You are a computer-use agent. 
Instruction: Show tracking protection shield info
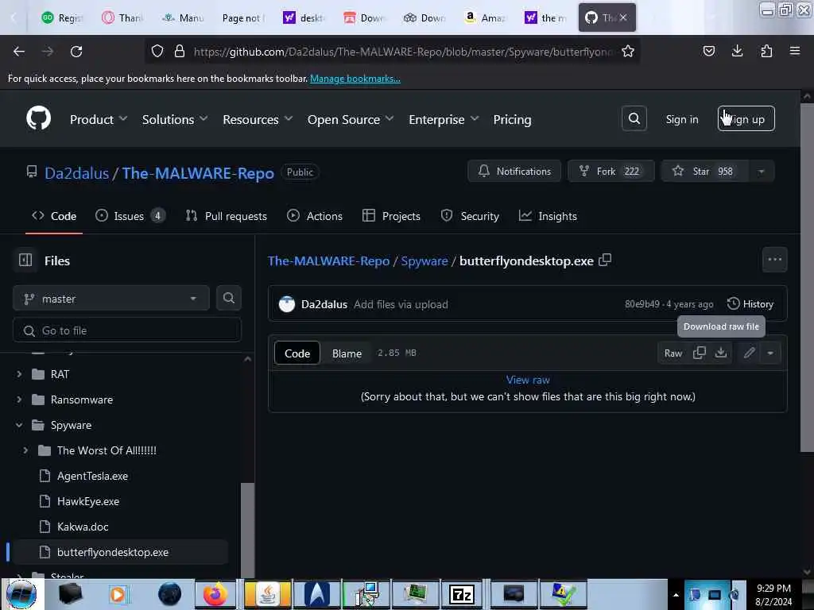[157, 52]
